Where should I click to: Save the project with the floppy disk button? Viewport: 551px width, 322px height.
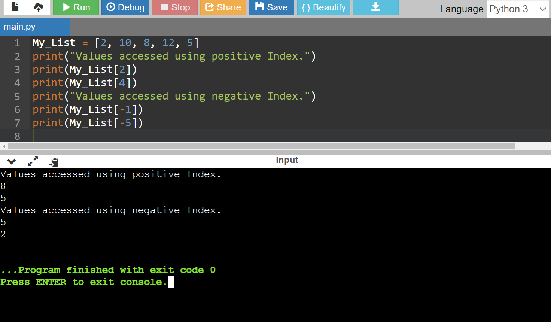271,7
